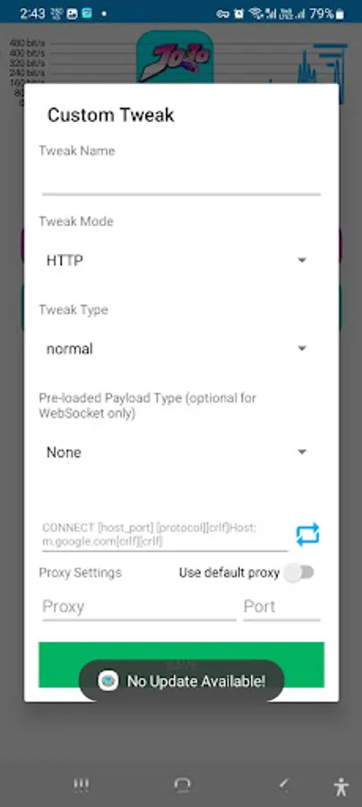Tap the Android back navigation icon
362x807 pixels.
tap(282, 785)
